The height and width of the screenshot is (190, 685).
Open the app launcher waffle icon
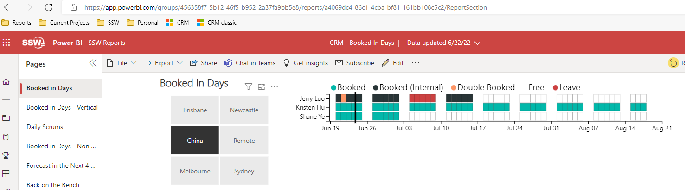tap(6, 43)
